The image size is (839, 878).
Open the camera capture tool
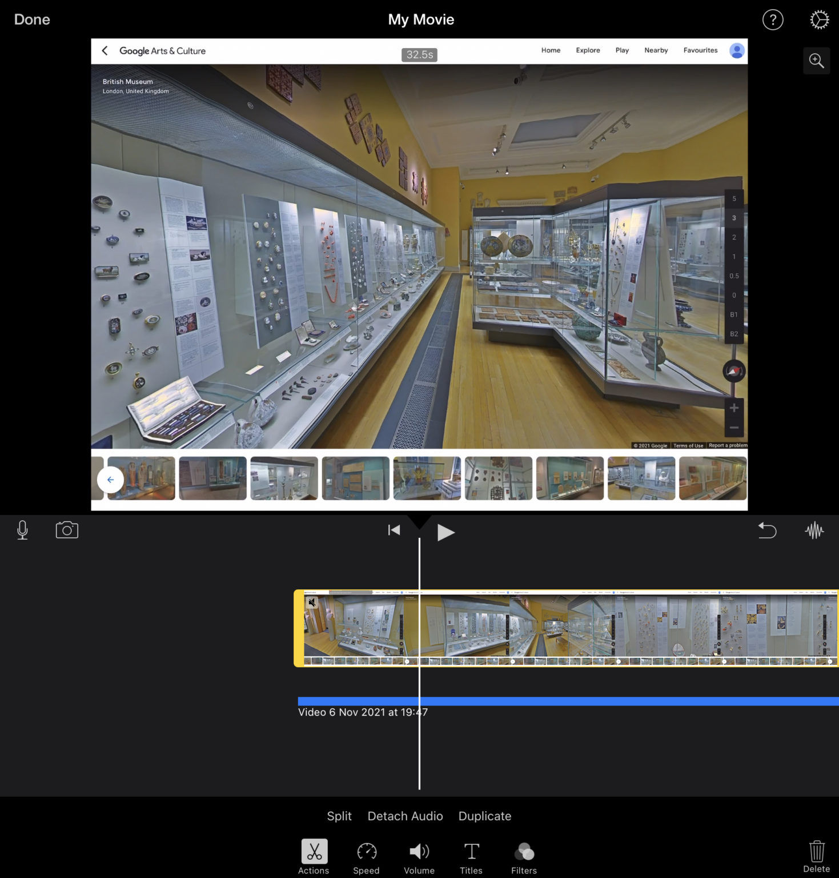coord(67,530)
